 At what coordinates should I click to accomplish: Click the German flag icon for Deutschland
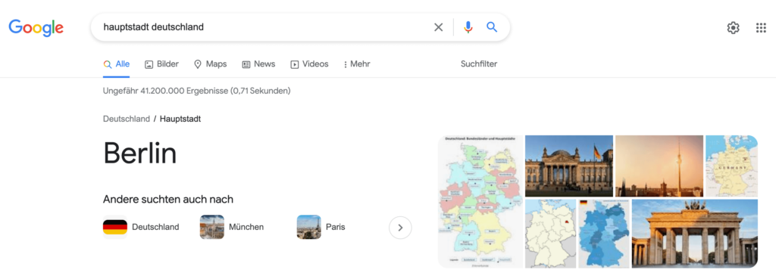pos(115,227)
